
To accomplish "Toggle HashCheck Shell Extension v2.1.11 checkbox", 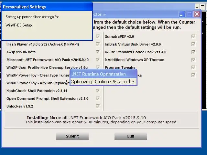I will tap(98, 91).
